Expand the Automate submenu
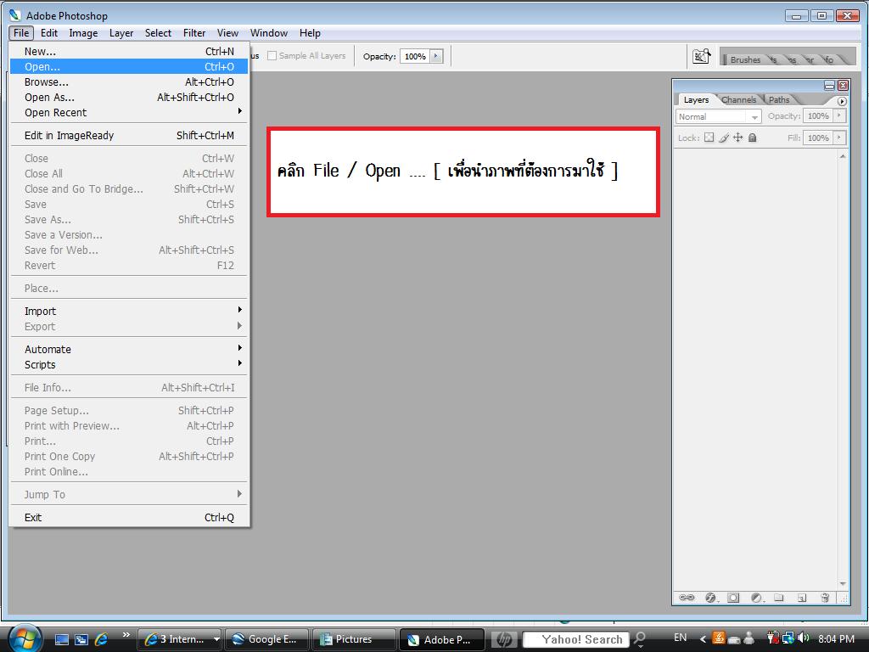This screenshot has height=652, width=869. [129, 349]
